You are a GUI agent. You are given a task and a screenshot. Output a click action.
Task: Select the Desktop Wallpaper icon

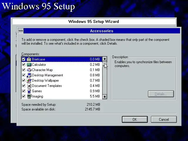point(29,80)
